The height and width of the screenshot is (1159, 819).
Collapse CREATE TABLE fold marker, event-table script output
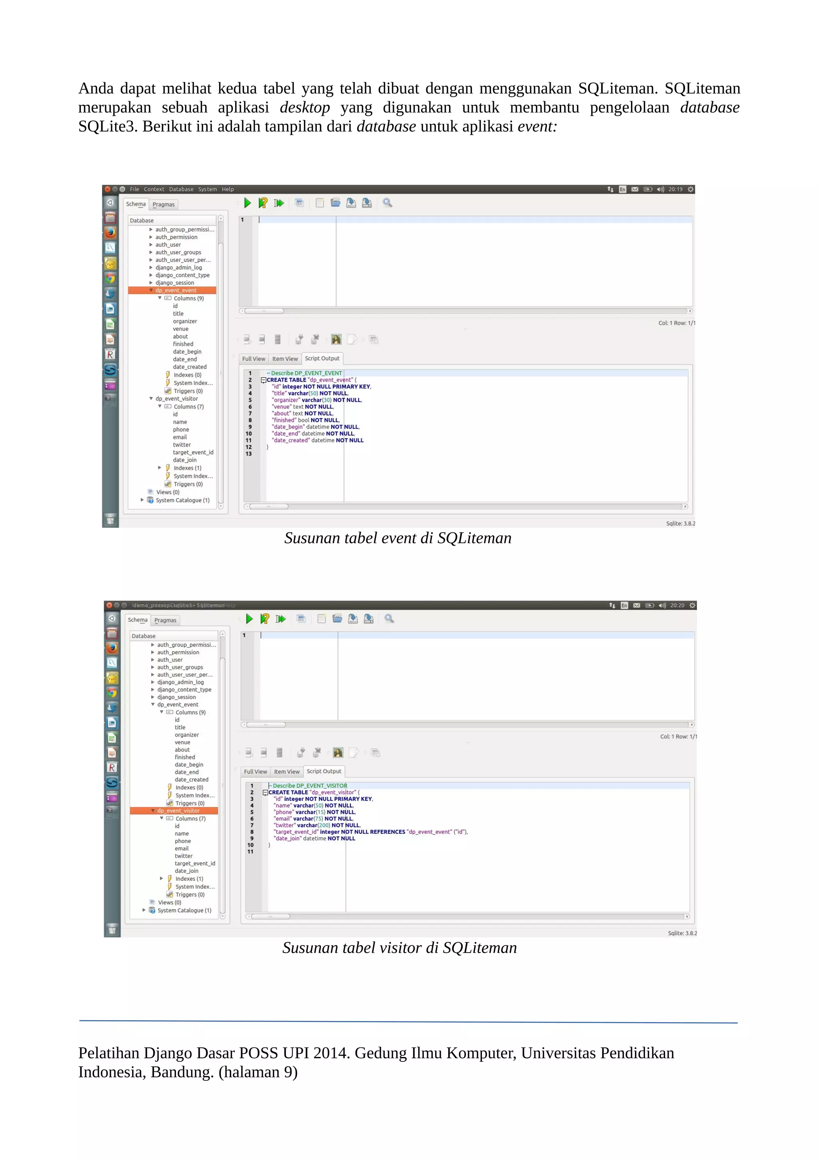[263, 380]
